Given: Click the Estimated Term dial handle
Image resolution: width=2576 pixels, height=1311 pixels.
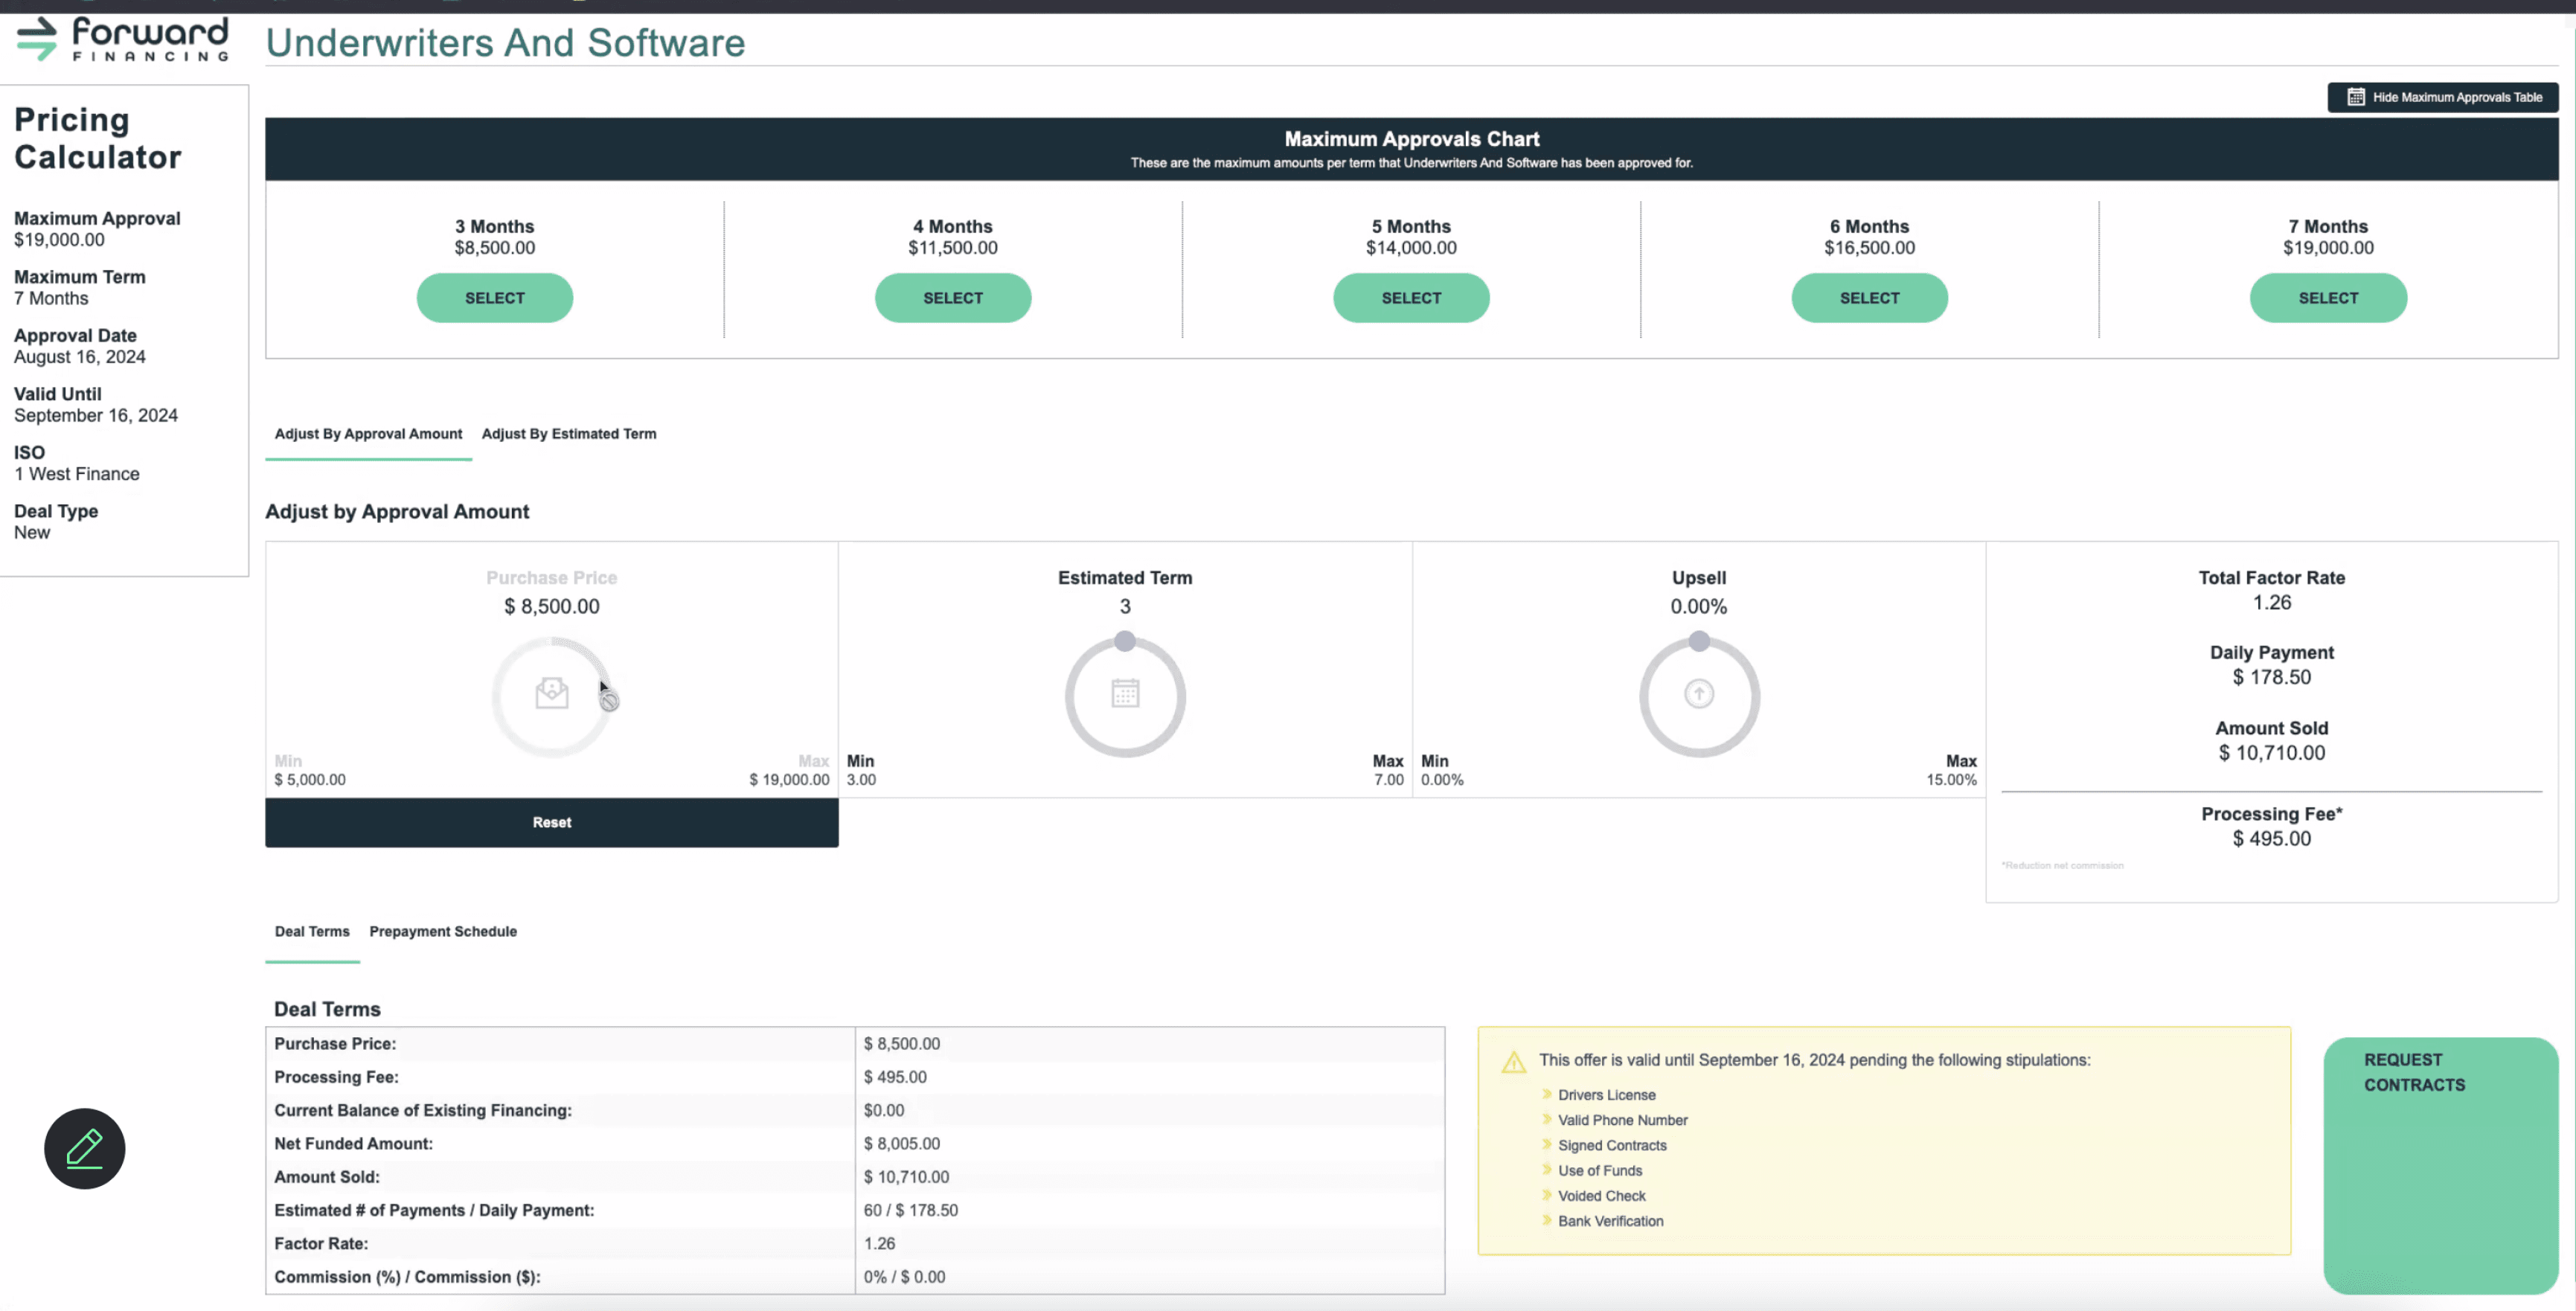Looking at the screenshot, I should coord(1125,641).
